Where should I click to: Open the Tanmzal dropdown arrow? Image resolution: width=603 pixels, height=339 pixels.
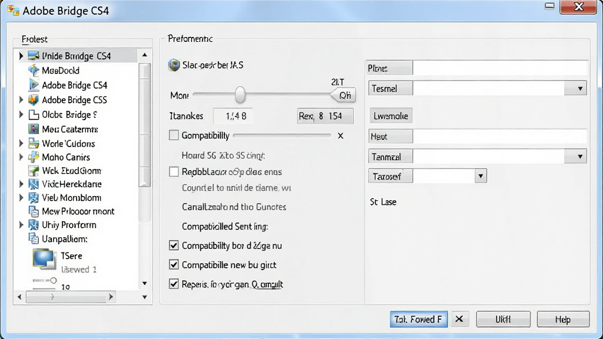pos(580,157)
